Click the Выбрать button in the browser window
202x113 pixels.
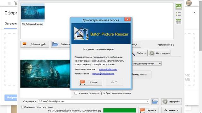[11, 98]
